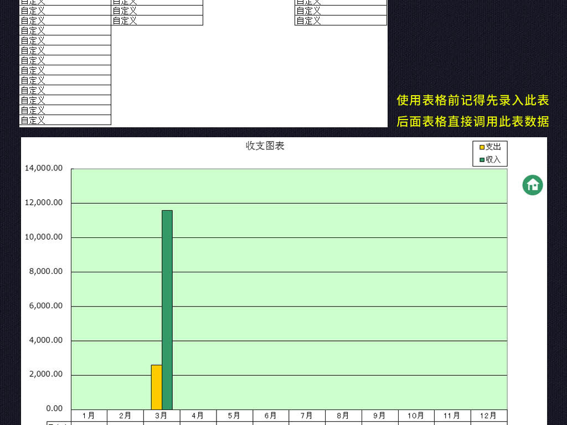Select the chart title 收支图表
The height and width of the screenshot is (425, 567).
tap(265, 146)
